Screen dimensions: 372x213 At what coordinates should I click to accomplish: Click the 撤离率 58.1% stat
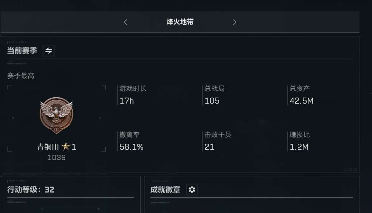(131, 141)
